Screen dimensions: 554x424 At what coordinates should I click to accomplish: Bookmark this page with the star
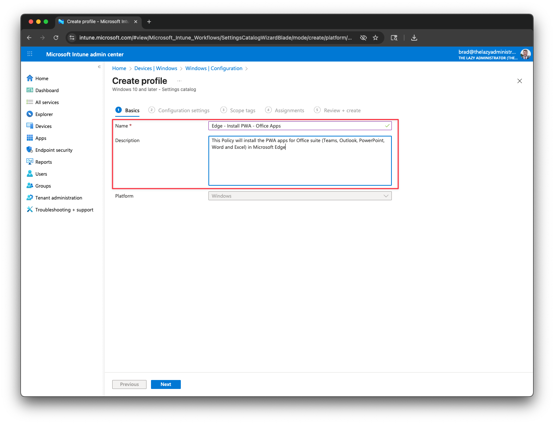375,38
